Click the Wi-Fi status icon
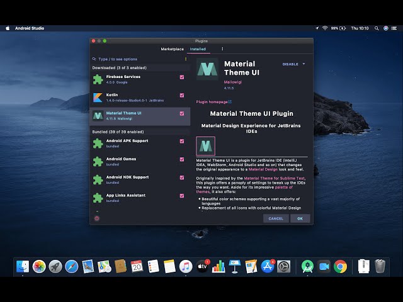Screen dimensions: 403x302 [x=325, y=28]
